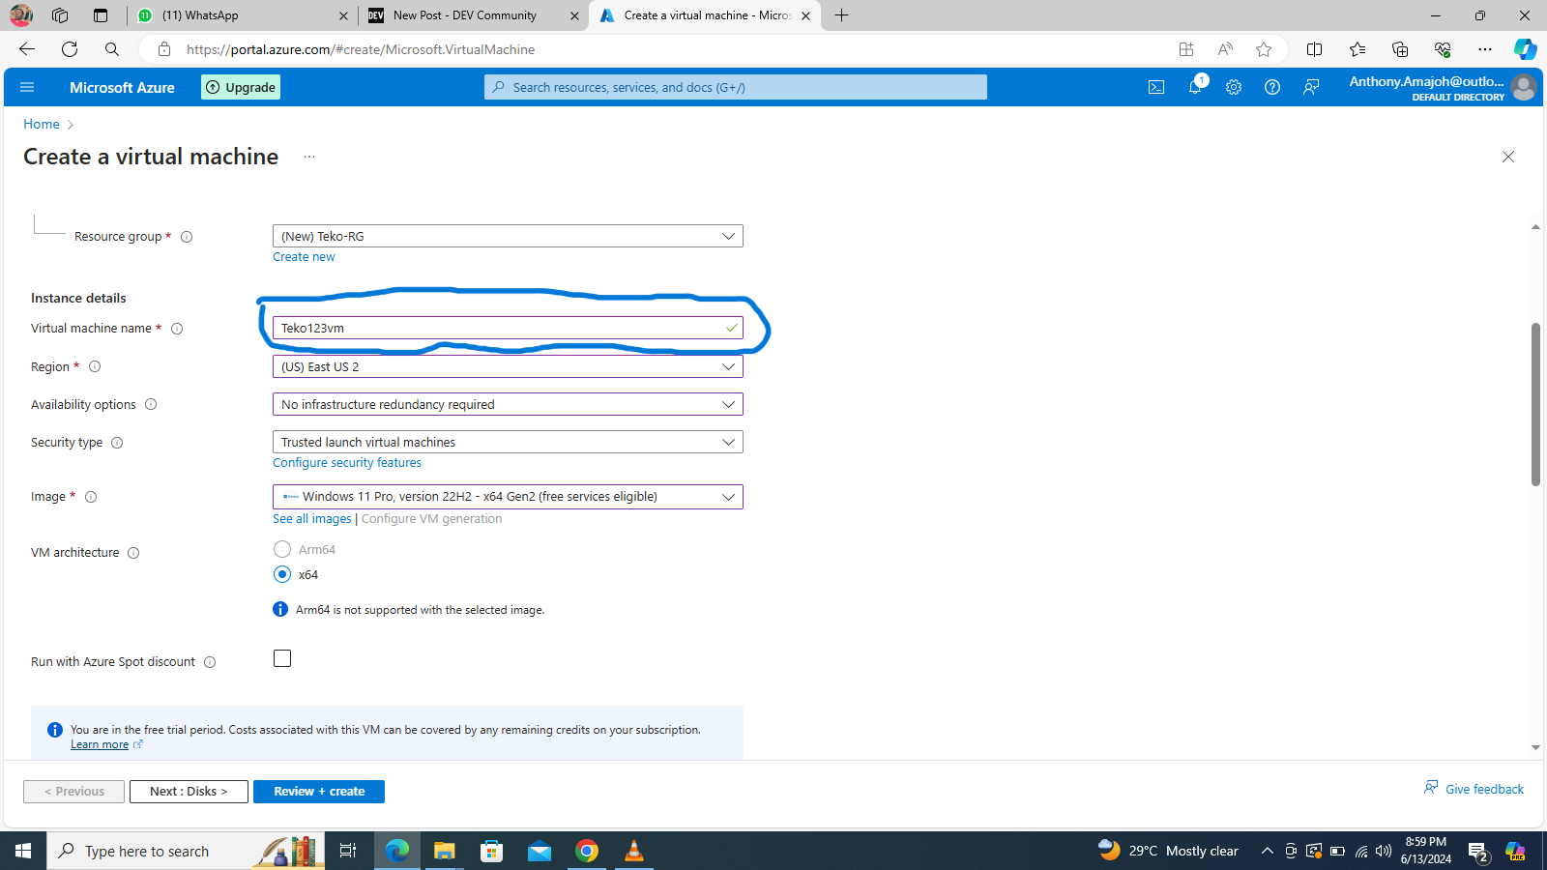Show info tooltip for Region
This screenshot has width=1547, height=870.
[x=95, y=366]
